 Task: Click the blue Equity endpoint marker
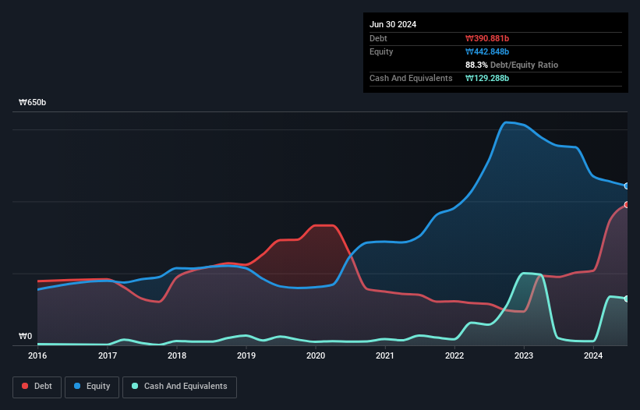(x=627, y=186)
